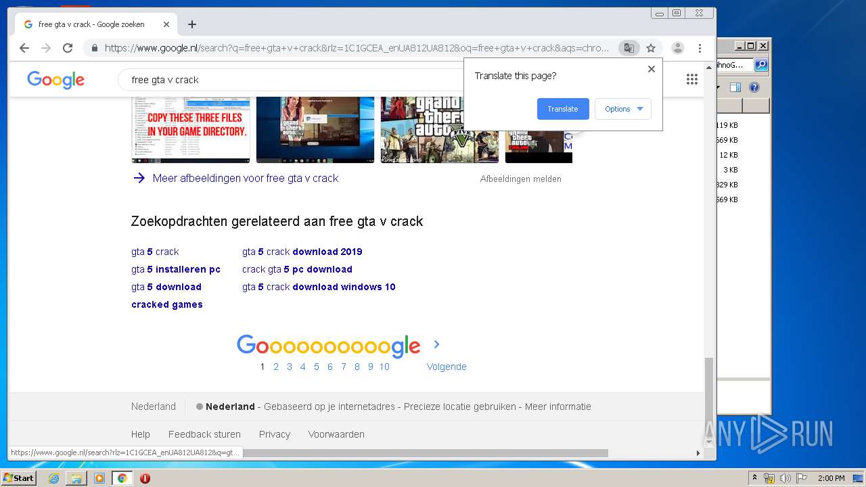Reload the Google search page

[x=68, y=48]
